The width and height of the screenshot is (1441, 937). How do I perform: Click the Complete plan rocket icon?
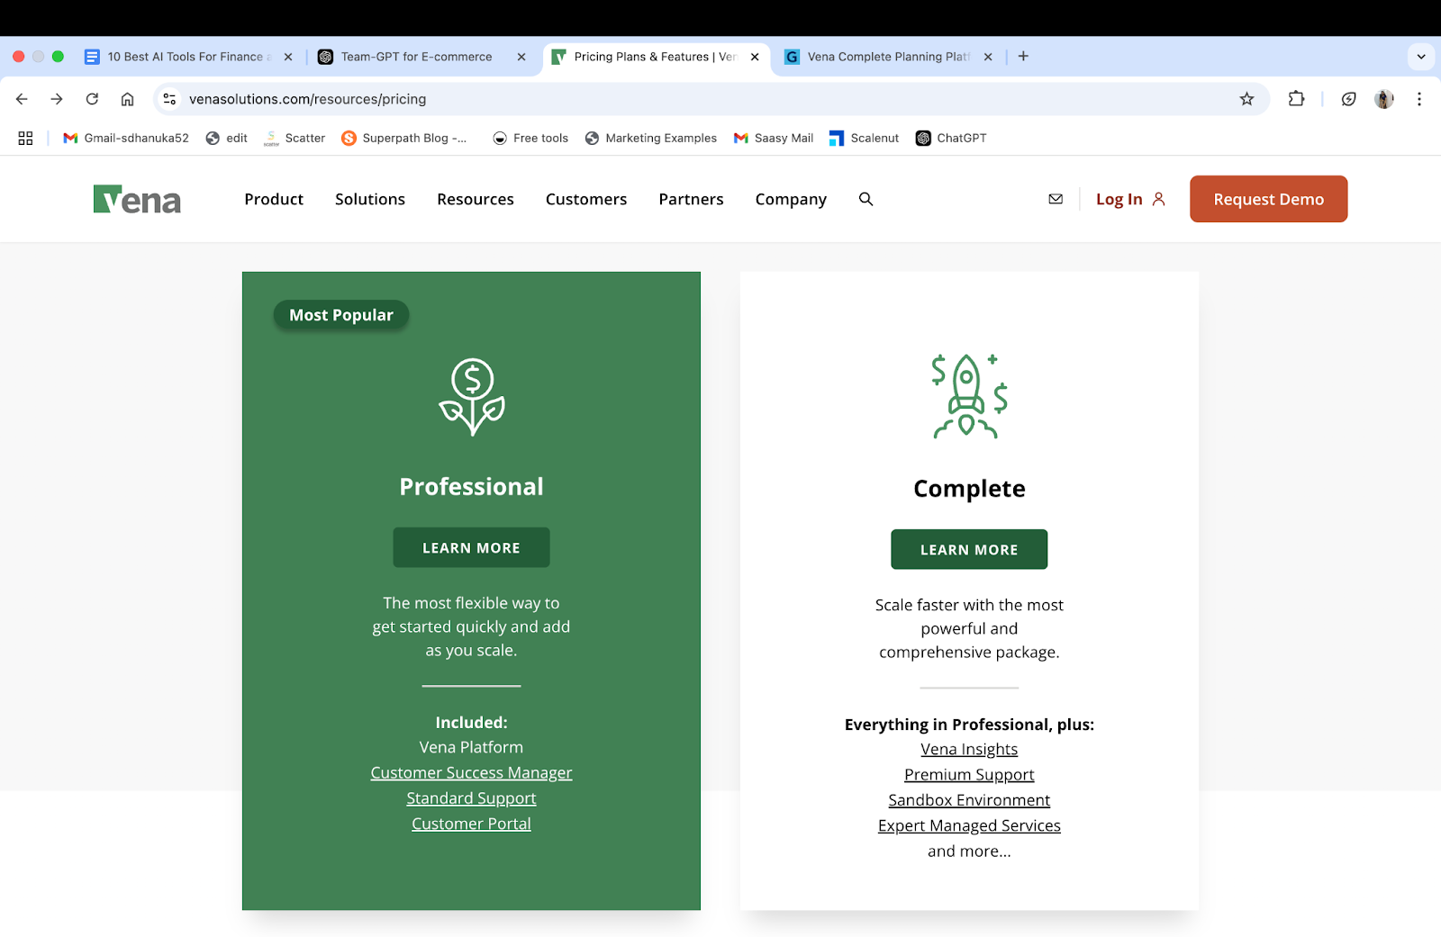969,396
